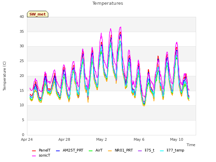216x162 pixels.
Task: Click the 40 y-axis tick label
Action: pyautogui.click(x=22, y=17)
